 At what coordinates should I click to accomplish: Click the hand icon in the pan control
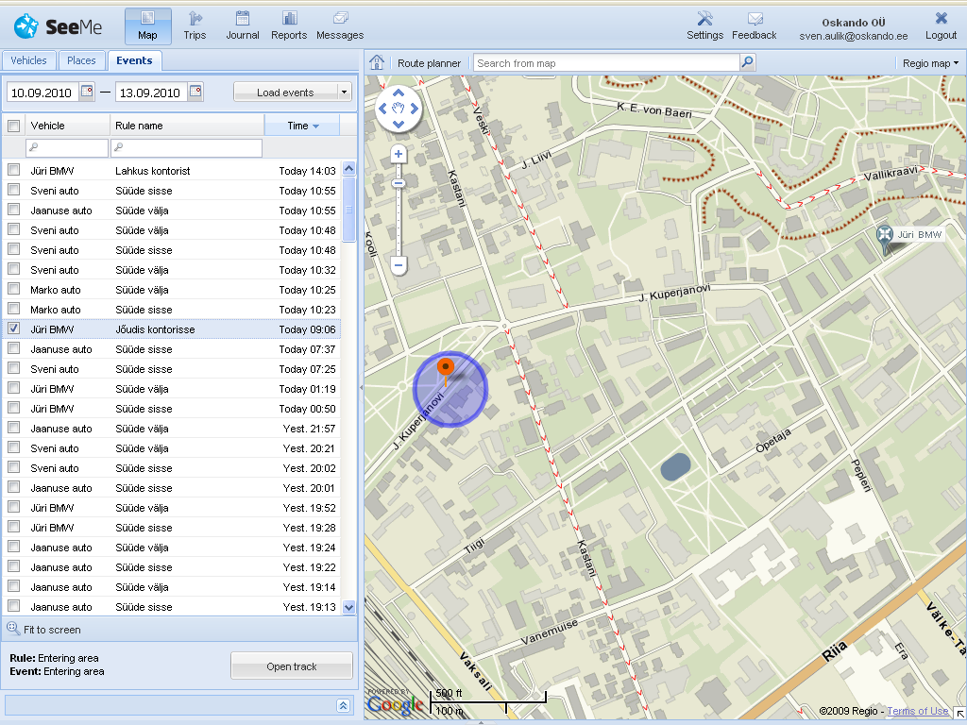coord(399,109)
